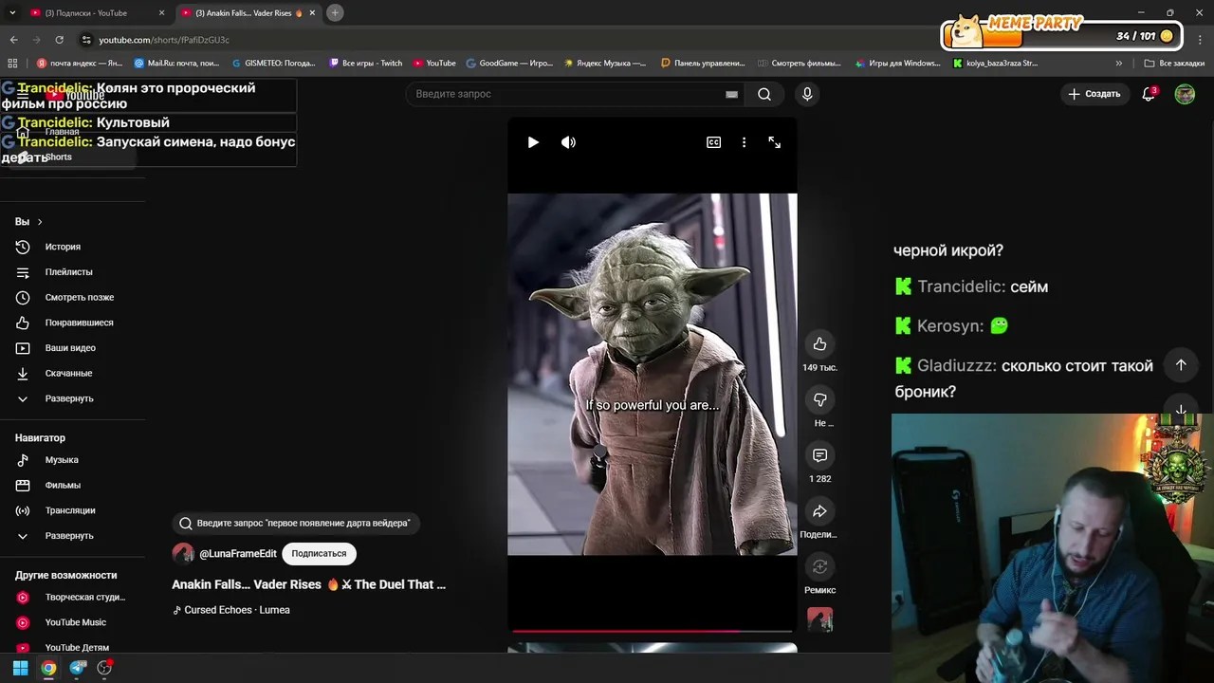Share the short via arrow icon
The image size is (1214, 683).
coord(819,511)
